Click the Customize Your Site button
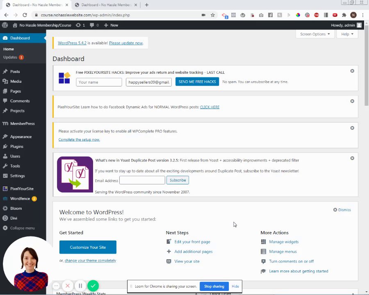 [88, 247]
